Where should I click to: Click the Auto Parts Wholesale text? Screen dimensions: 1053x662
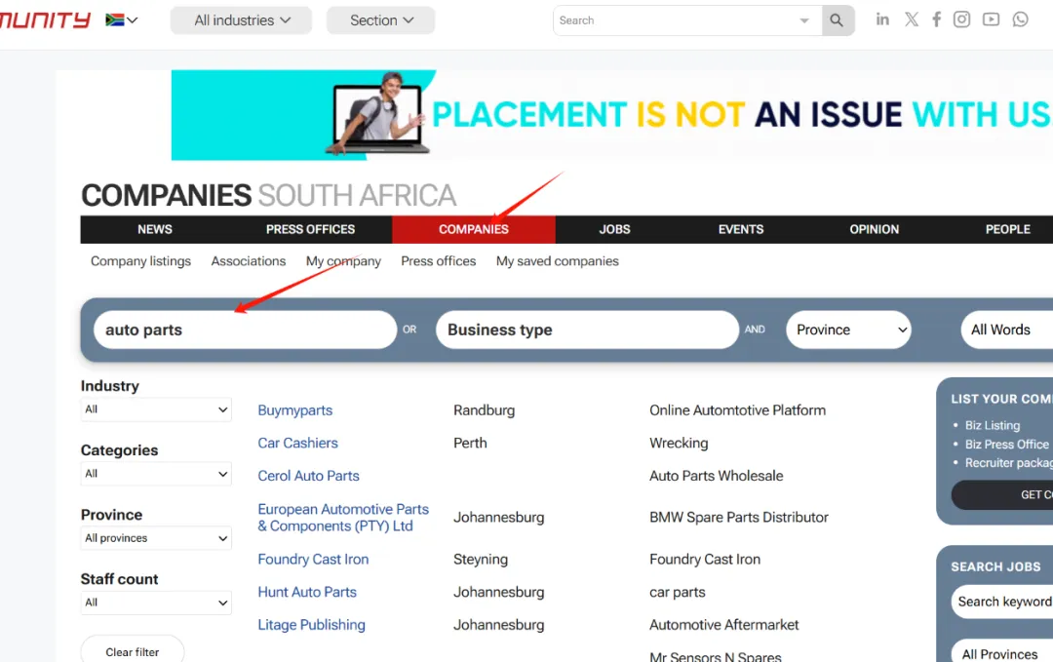point(716,476)
